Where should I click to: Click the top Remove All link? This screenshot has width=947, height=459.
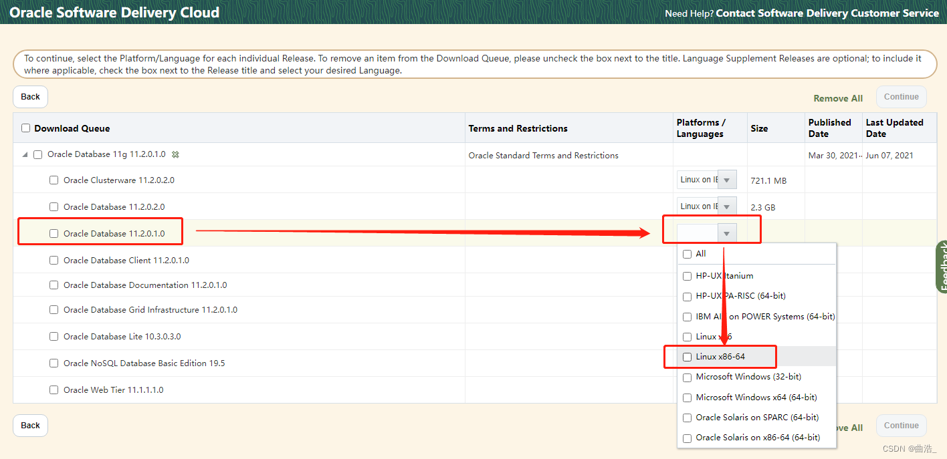point(838,98)
